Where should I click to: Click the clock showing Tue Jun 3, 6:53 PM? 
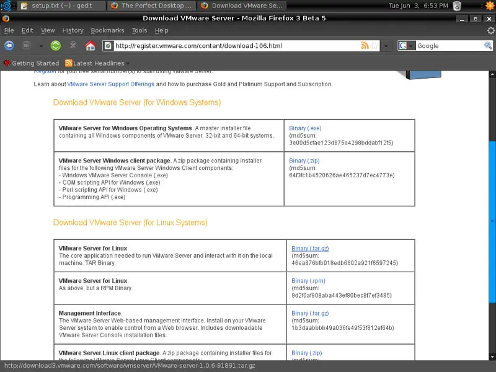point(418,6)
